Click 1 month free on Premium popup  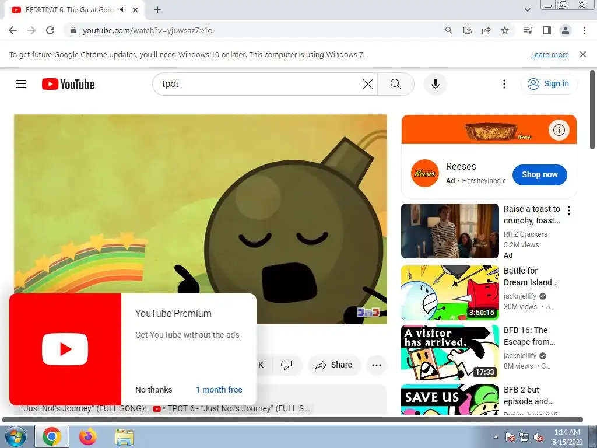tap(219, 390)
